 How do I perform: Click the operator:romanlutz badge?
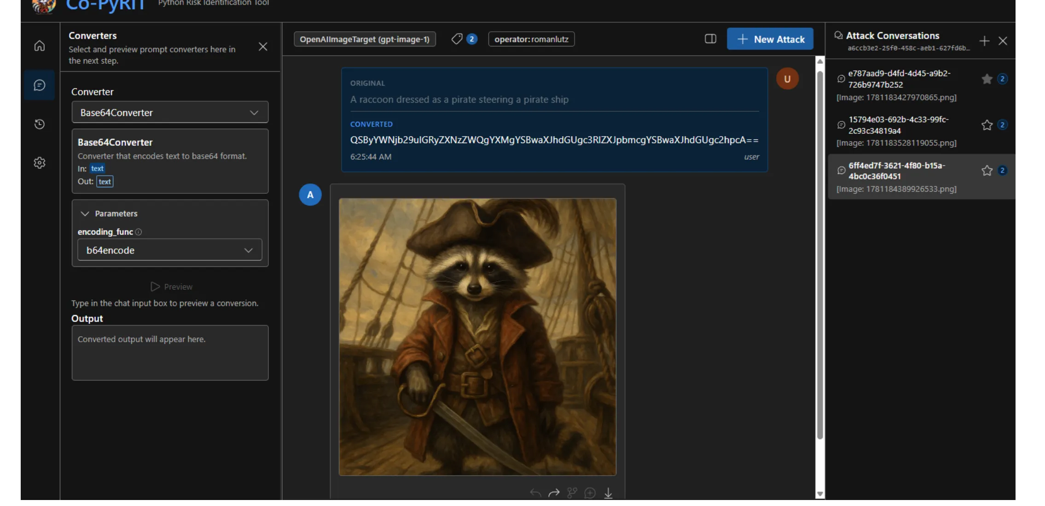coord(531,39)
